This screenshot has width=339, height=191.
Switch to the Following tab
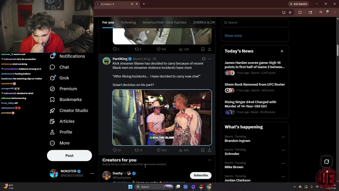coord(128,22)
